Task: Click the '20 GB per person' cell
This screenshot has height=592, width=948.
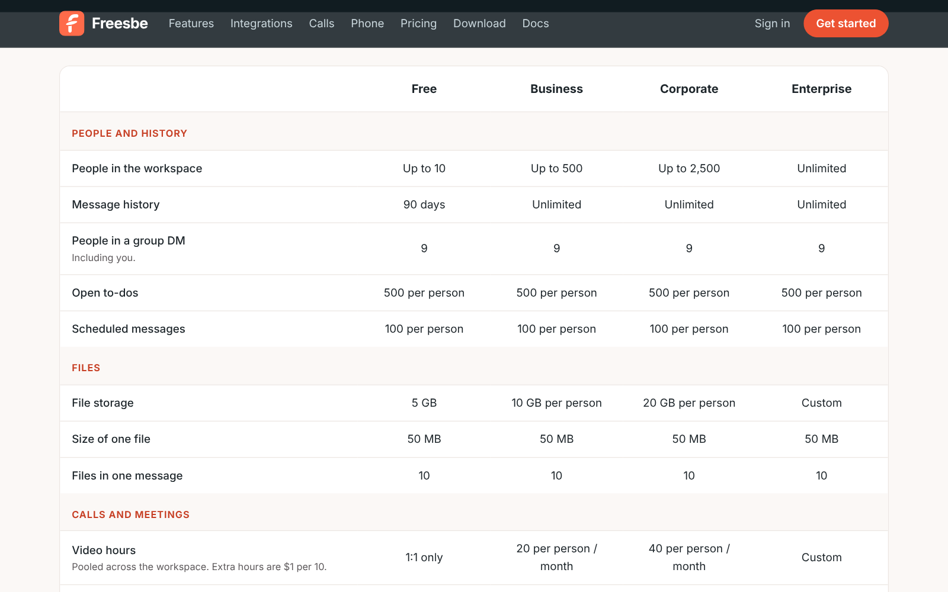Action: pyautogui.click(x=689, y=403)
